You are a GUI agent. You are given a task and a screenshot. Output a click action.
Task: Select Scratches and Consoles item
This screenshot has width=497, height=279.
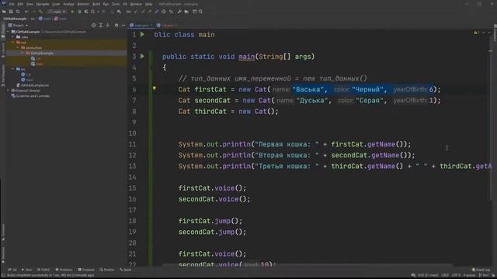[30, 96]
